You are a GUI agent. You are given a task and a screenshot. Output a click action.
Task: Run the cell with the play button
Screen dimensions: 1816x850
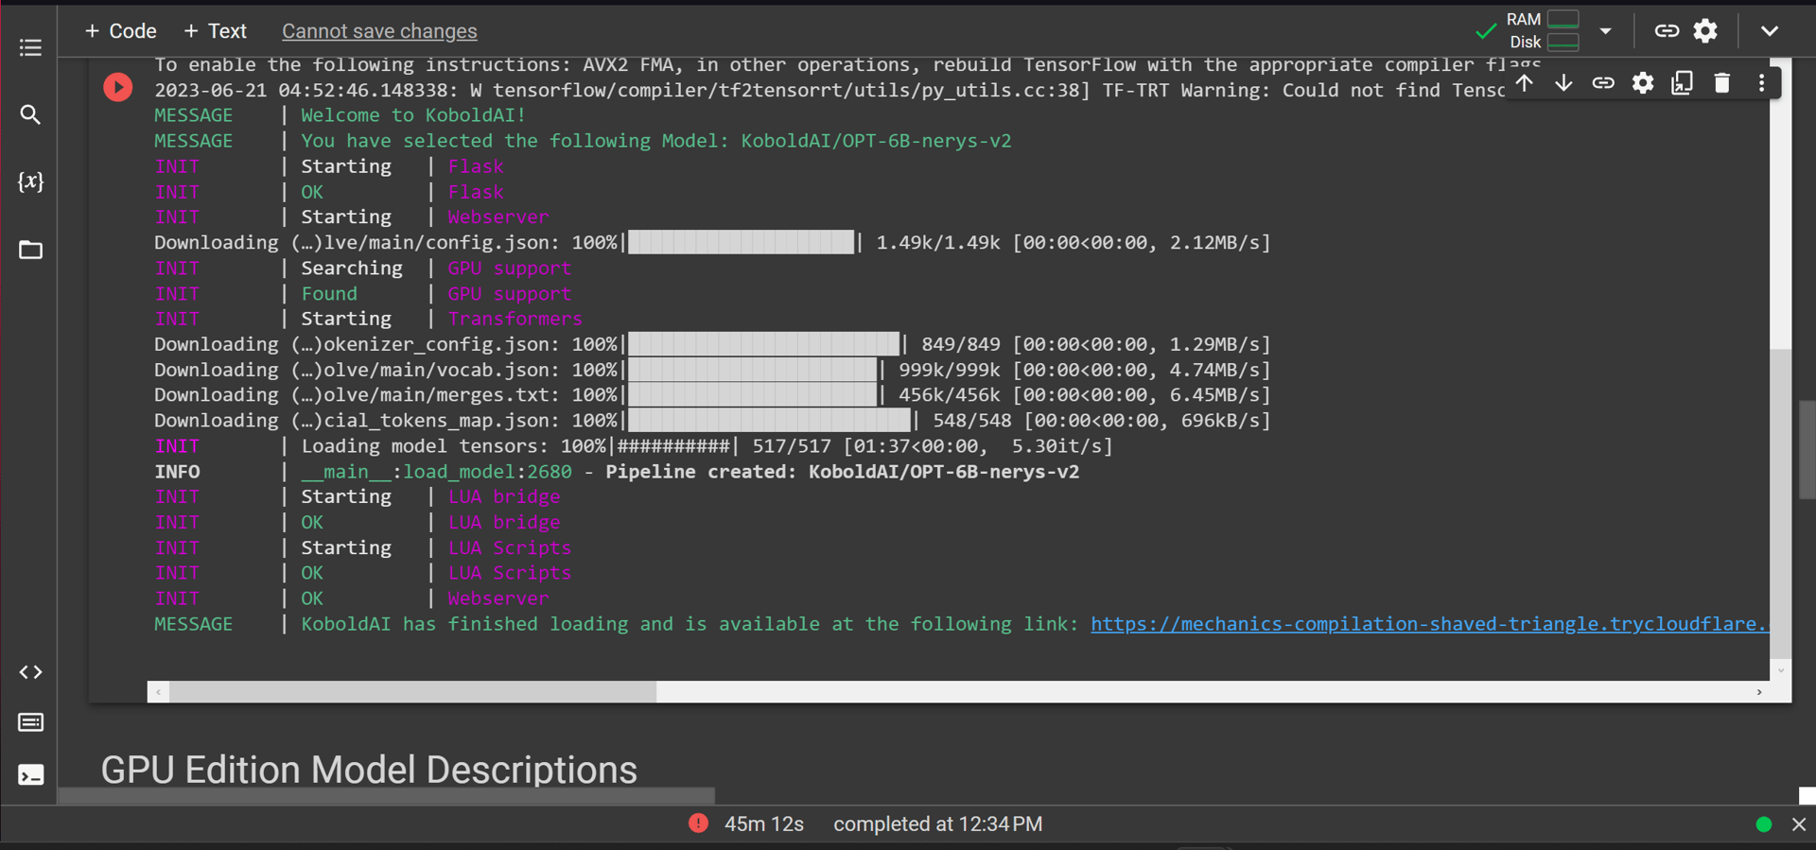pyautogui.click(x=117, y=88)
